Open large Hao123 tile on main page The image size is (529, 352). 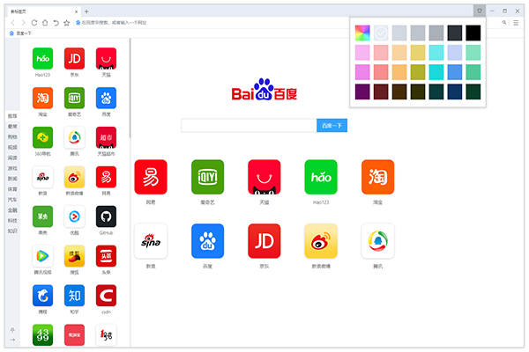pyautogui.click(x=321, y=177)
